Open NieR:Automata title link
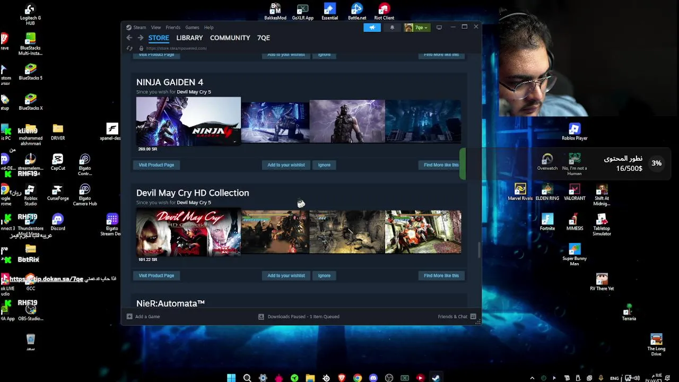Image resolution: width=679 pixels, height=382 pixels. [x=170, y=303]
